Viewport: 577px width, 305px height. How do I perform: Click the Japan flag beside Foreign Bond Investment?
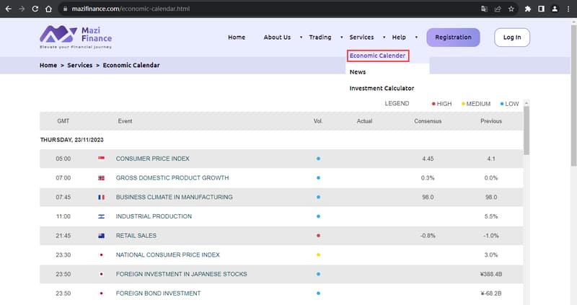(101, 293)
